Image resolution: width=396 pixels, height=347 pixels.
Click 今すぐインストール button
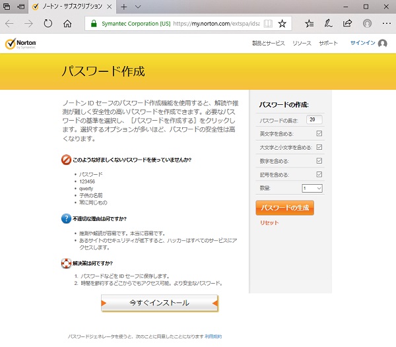coord(159,303)
